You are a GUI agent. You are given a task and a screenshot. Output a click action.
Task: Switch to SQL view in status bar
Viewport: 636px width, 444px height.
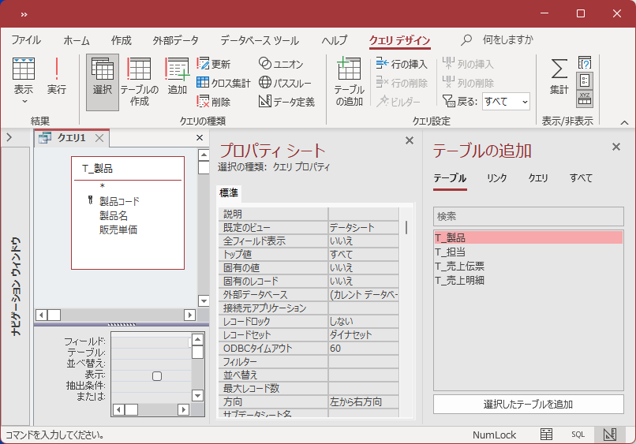578,435
